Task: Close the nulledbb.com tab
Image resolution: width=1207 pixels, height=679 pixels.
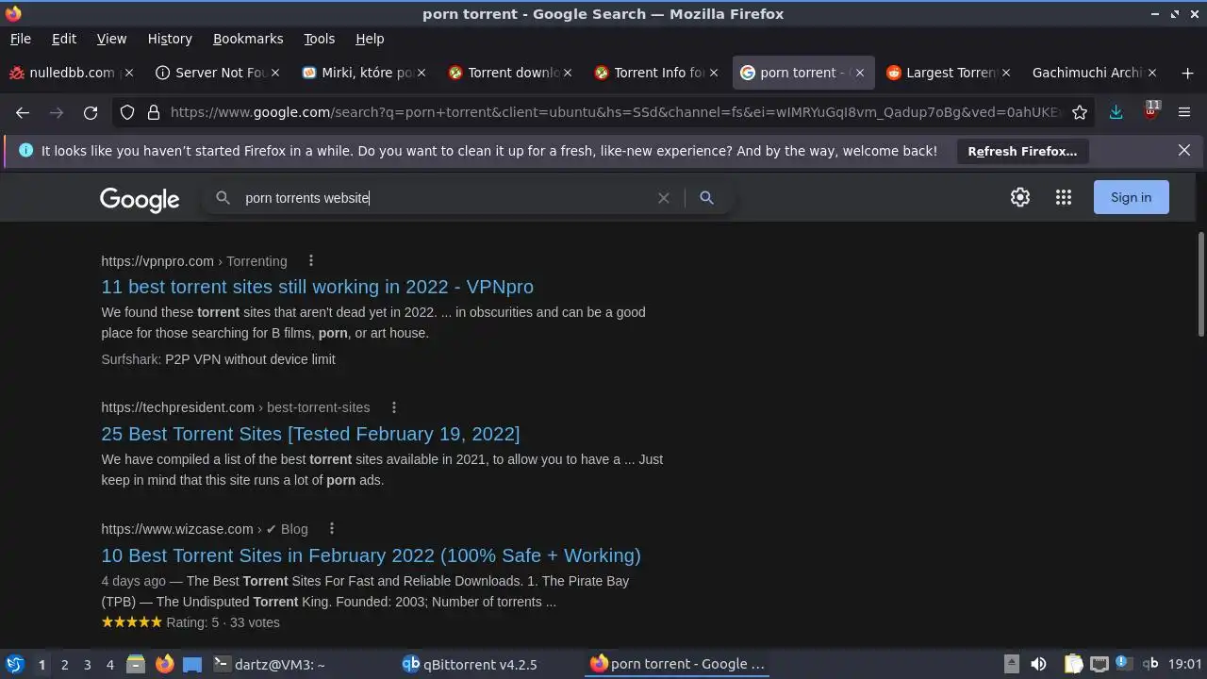Action: point(129,73)
